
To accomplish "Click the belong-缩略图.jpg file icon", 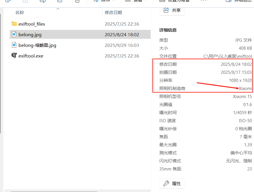I will (14, 45).
